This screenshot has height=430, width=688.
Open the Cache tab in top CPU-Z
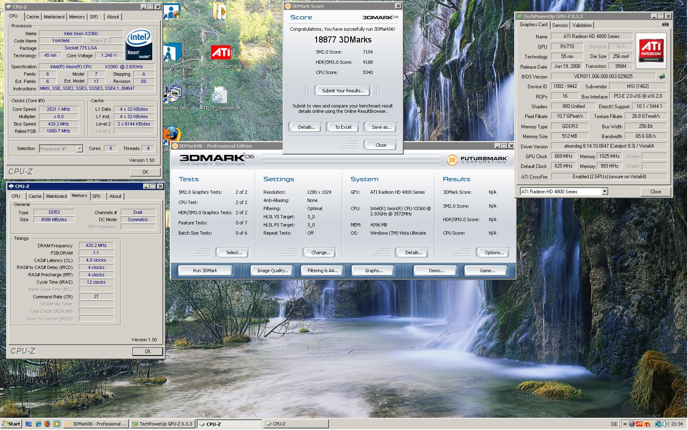tap(33, 17)
